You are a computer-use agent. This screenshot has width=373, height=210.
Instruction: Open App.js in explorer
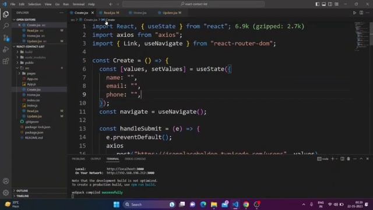pyautogui.click(x=31, y=84)
